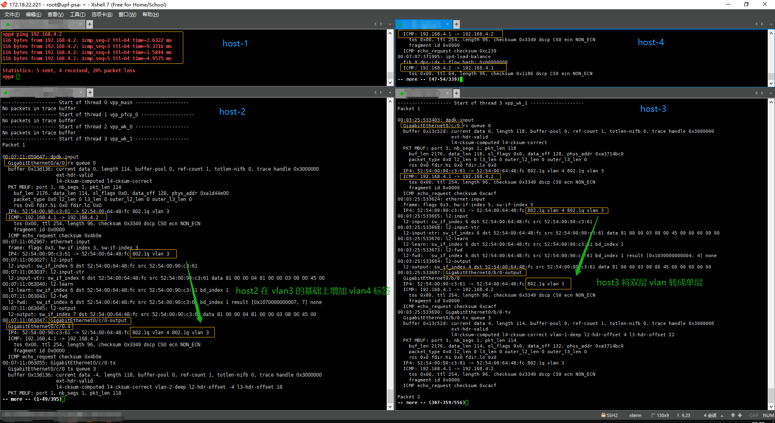Click the CAP indicator in status bar
This screenshot has width=775, height=423.
point(754,415)
